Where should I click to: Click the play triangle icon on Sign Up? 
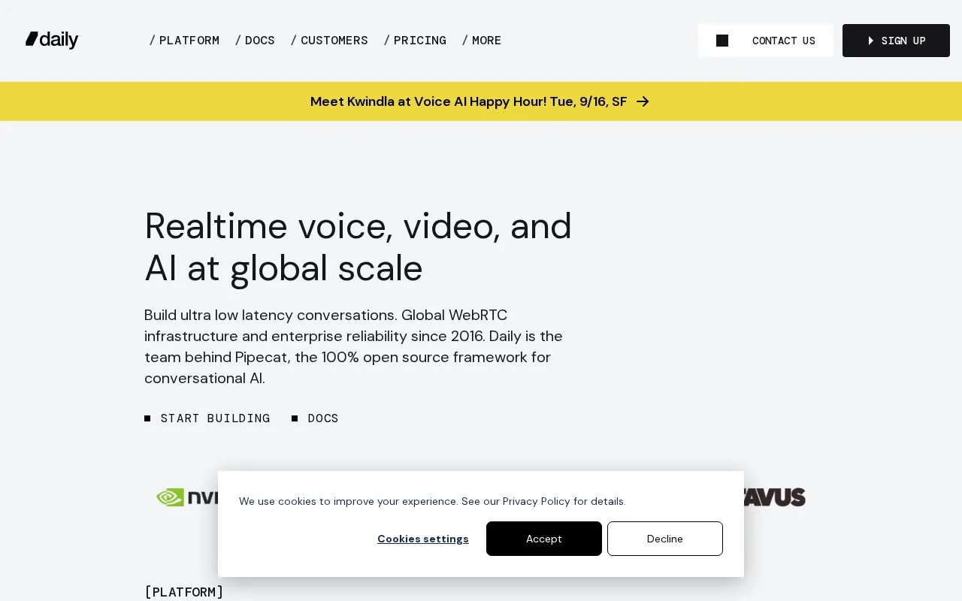(871, 41)
